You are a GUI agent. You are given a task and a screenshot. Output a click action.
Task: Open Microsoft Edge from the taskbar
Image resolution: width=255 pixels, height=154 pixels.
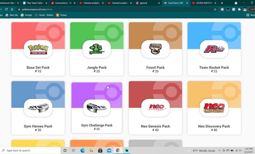[83, 150]
